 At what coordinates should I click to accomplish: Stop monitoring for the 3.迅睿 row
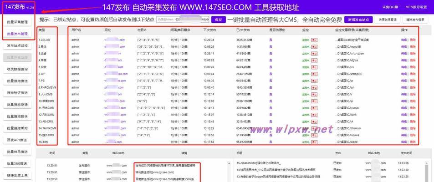point(314,53)
